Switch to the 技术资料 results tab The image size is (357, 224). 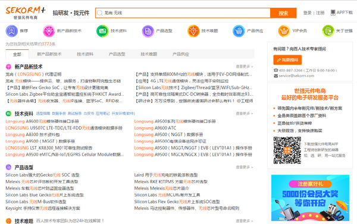[x=85, y=54]
